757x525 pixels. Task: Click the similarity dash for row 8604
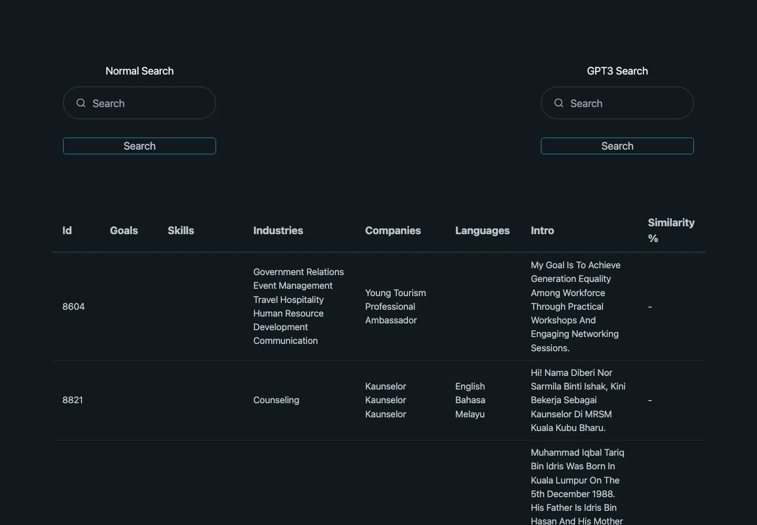650,307
